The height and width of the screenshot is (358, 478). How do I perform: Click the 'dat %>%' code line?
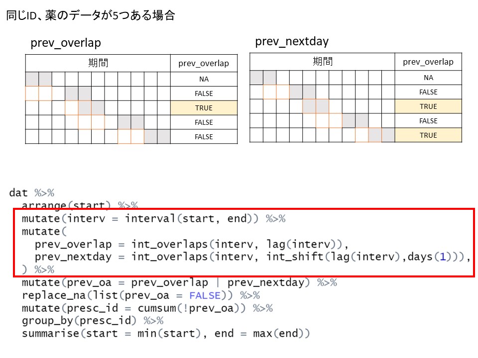click(31, 193)
